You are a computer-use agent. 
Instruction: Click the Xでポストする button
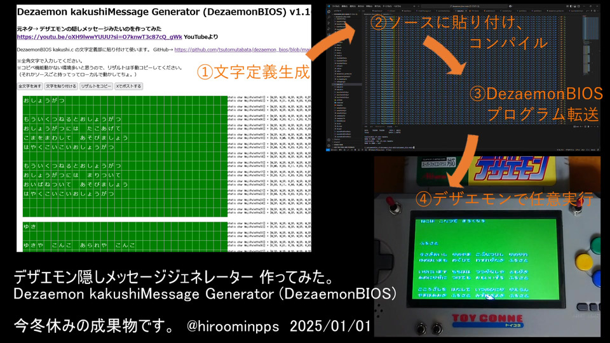(128, 86)
